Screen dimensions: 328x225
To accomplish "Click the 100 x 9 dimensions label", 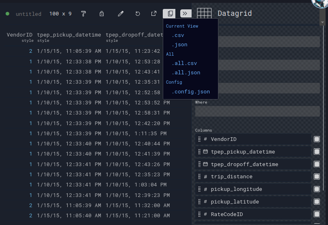I will (60, 14).
